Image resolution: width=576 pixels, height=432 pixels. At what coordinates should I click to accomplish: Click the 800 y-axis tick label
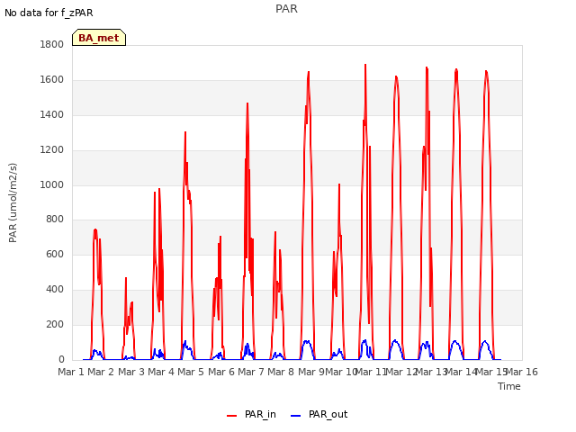pos(55,220)
